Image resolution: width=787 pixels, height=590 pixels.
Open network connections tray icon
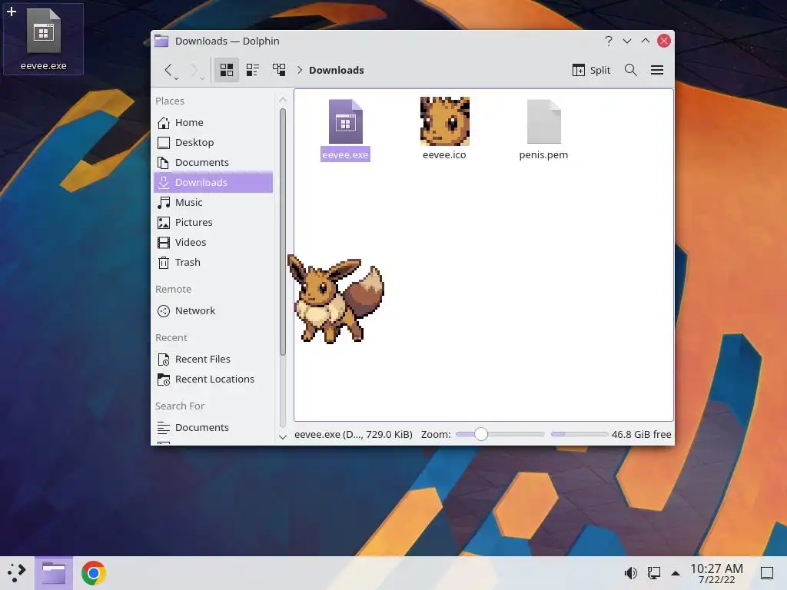pyautogui.click(x=653, y=572)
